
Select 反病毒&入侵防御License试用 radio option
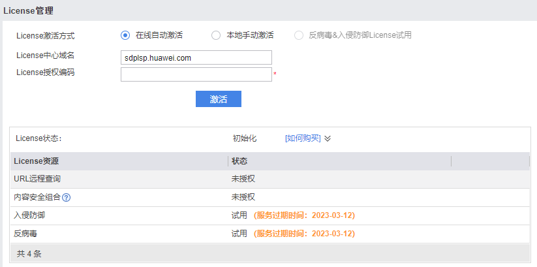(x=299, y=35)
